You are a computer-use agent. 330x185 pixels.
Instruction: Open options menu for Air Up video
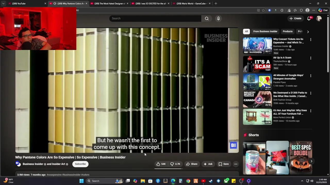click(311, 58)
